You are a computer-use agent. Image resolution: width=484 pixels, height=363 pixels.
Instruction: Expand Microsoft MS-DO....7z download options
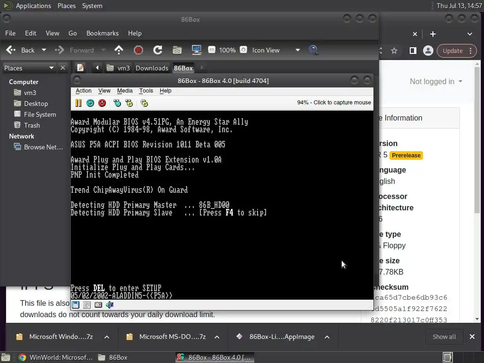tap(217, 337)
